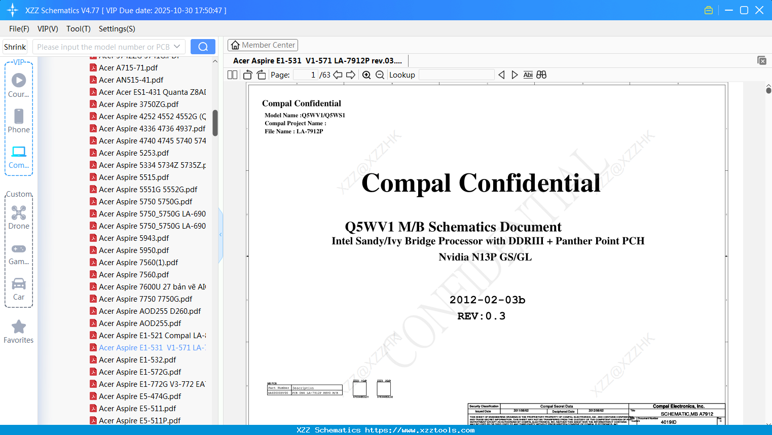The image size is (772, 435).
Task: Open the Tool(T) menu
Action: coord(79,29)
